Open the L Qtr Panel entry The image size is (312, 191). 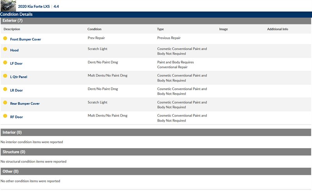19,77
